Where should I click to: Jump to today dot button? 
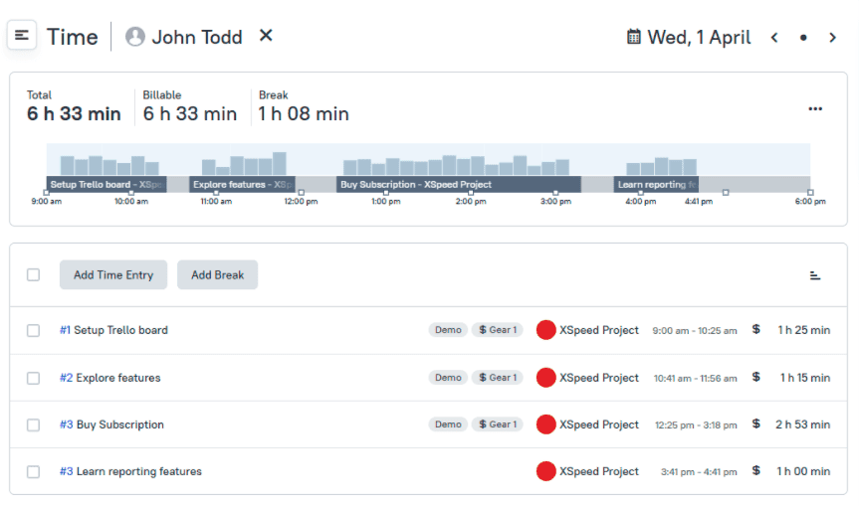803,38
